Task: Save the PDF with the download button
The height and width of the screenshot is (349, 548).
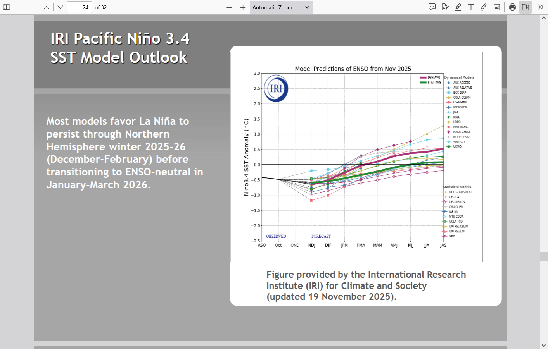Action: [526, 7]
